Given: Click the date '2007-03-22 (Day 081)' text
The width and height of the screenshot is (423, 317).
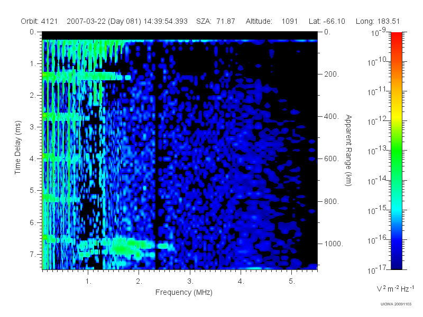Looking at the screenshot, I should 104,21.
